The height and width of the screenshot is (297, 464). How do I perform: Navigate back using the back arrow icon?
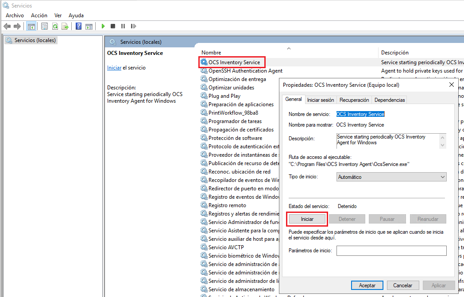pyautogui.click(x=7, y=26)
